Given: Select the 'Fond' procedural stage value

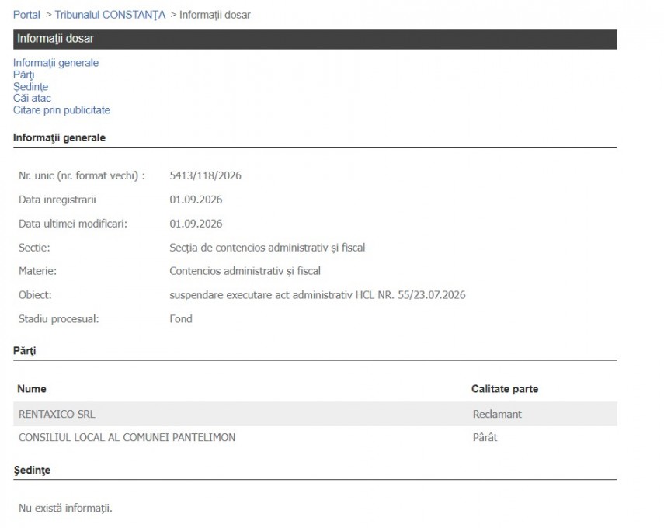Looking at the screenshot, I should click(x=181, y=318).
